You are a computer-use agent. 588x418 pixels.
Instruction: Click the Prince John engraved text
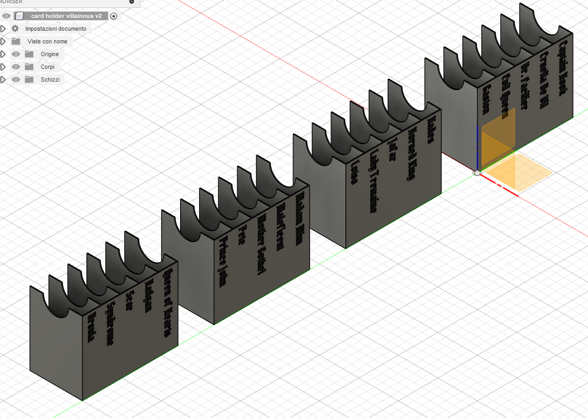point(222,261)
